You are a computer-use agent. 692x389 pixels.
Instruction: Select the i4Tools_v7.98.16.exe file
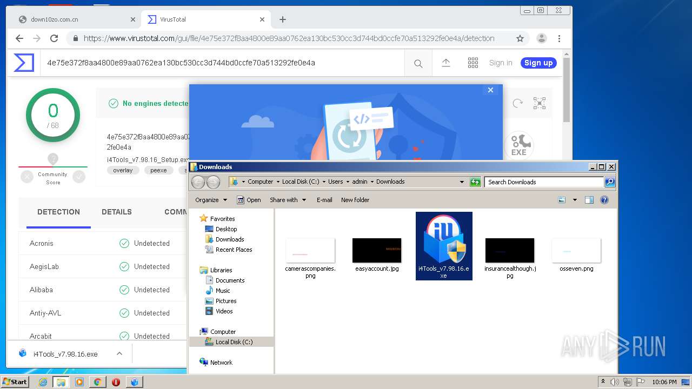point(444,246)
